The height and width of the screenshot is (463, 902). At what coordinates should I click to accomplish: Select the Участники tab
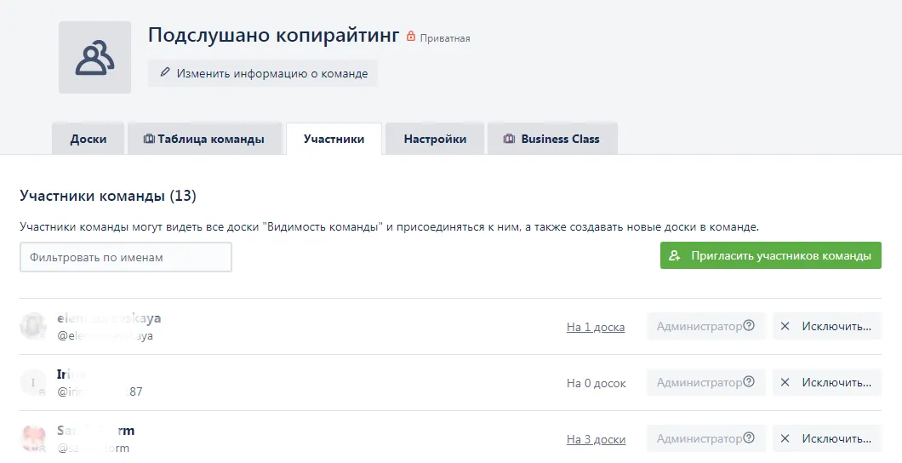click(334, 139)
